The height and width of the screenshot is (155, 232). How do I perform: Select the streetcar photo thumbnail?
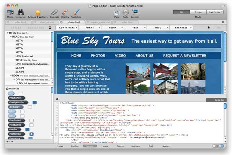(x=138, y=71)
